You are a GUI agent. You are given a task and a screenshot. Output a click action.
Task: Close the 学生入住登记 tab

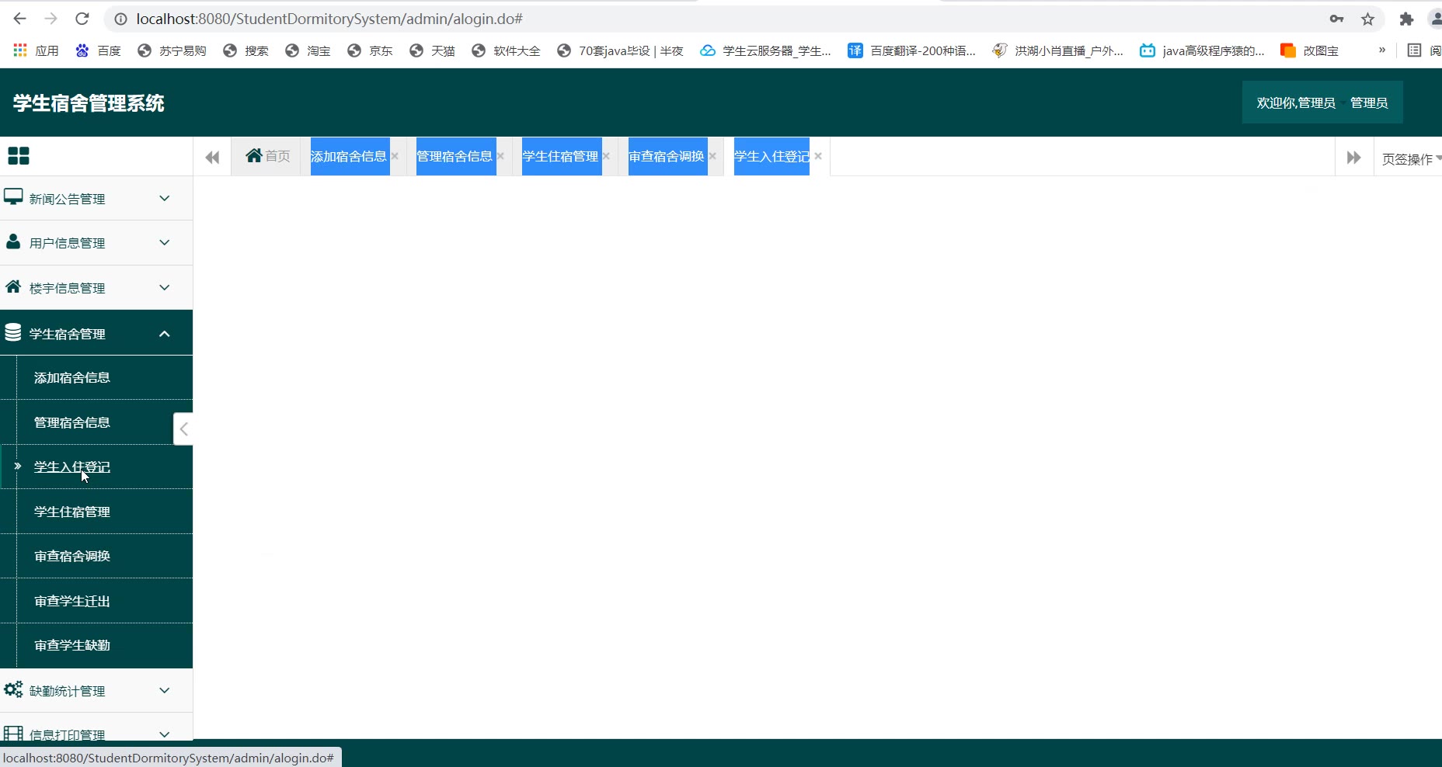pyautogui.click(x=818, y=156)
